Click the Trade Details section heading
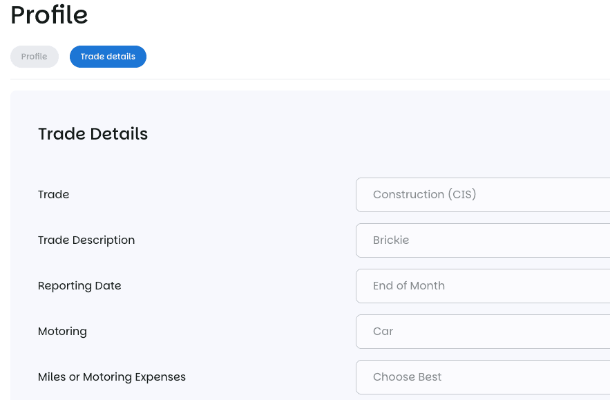610x400 pixels. point(93,134)
